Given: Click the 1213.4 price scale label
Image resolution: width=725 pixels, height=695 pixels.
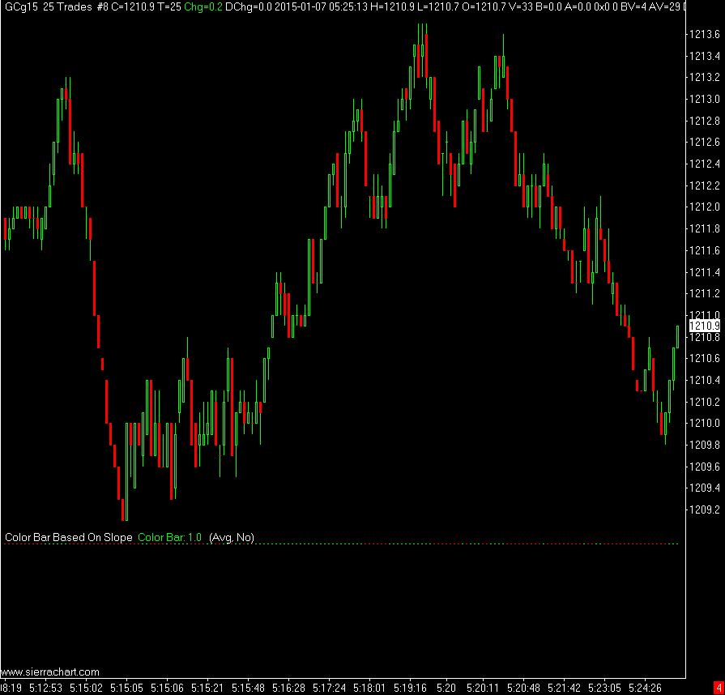Looking at the screenshot, I should tap(705, 56).
